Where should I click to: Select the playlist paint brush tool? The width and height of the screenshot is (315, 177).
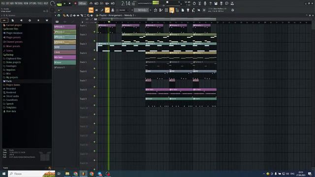(x=67, y=15)
